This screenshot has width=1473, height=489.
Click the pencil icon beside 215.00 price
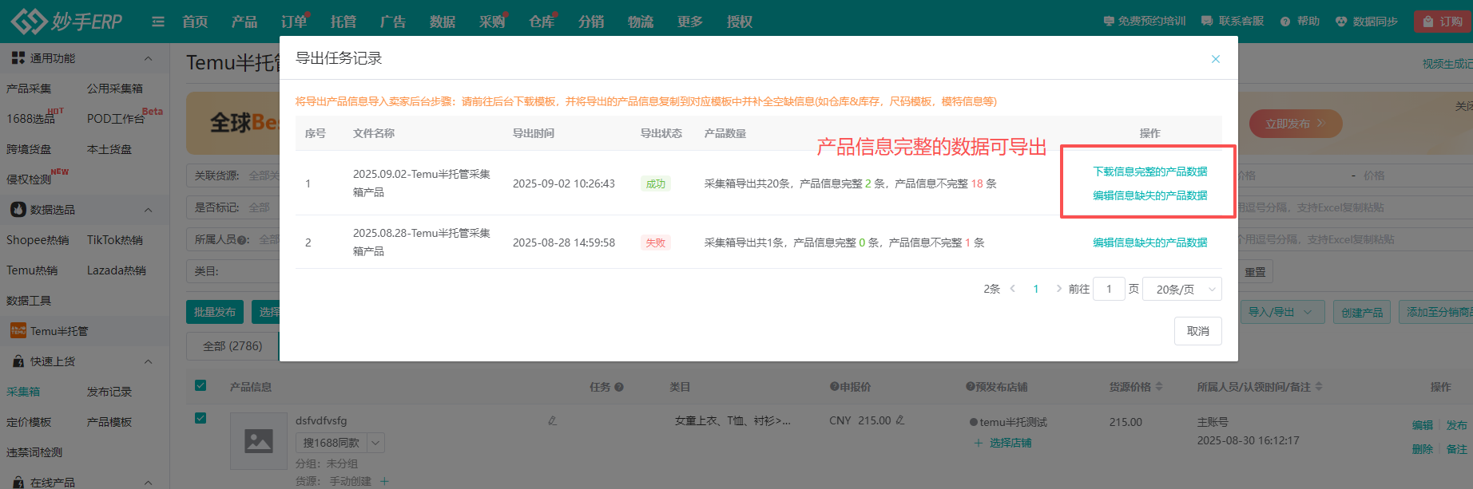pyautogui.click(x=900, y=420)
